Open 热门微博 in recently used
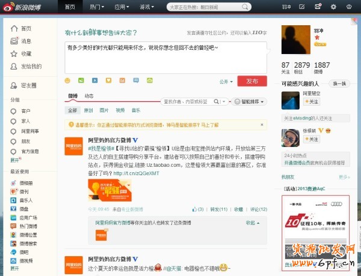 click(x=23, y=226)
